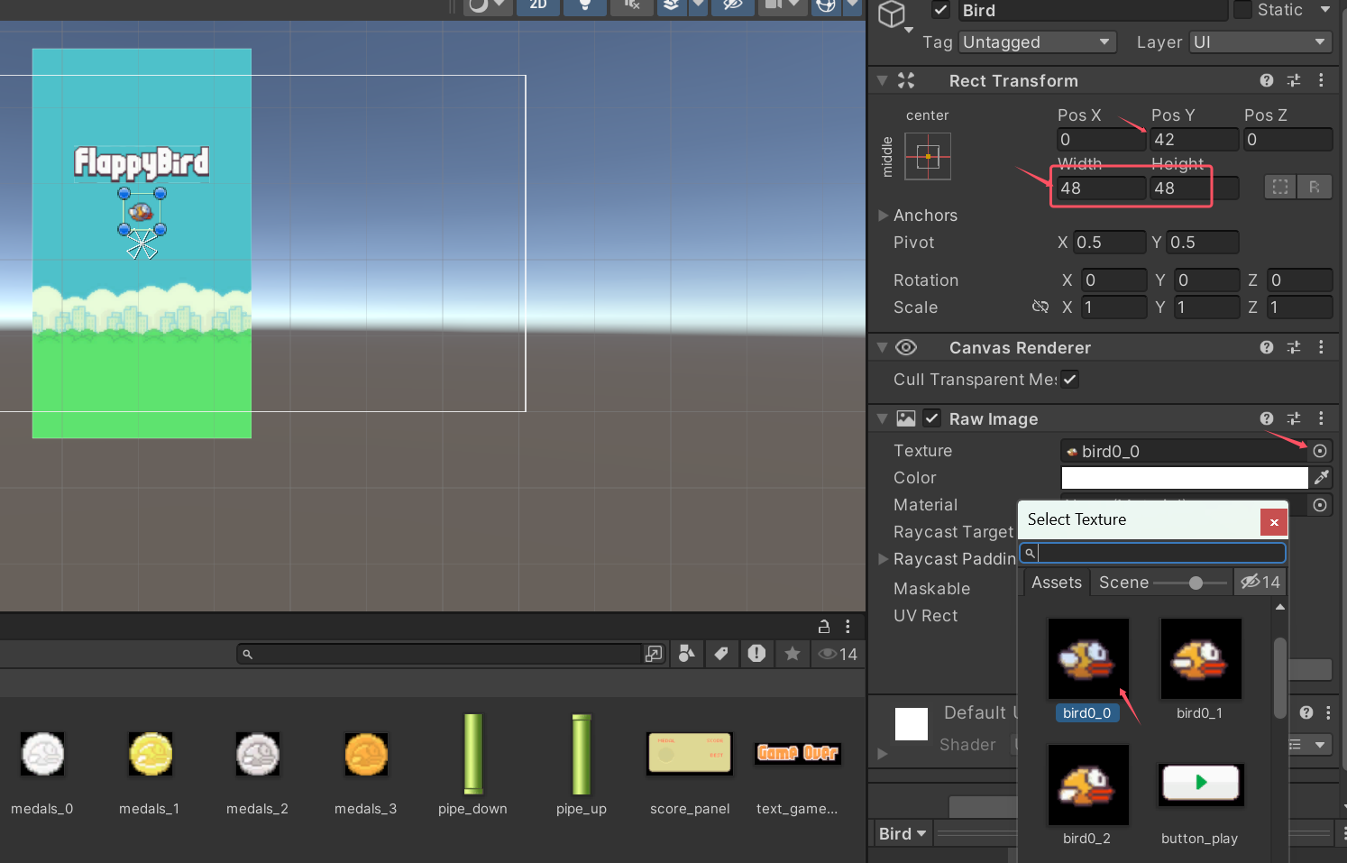Open the Tag dropdown showing Untagged

(x=1037, y=42)
